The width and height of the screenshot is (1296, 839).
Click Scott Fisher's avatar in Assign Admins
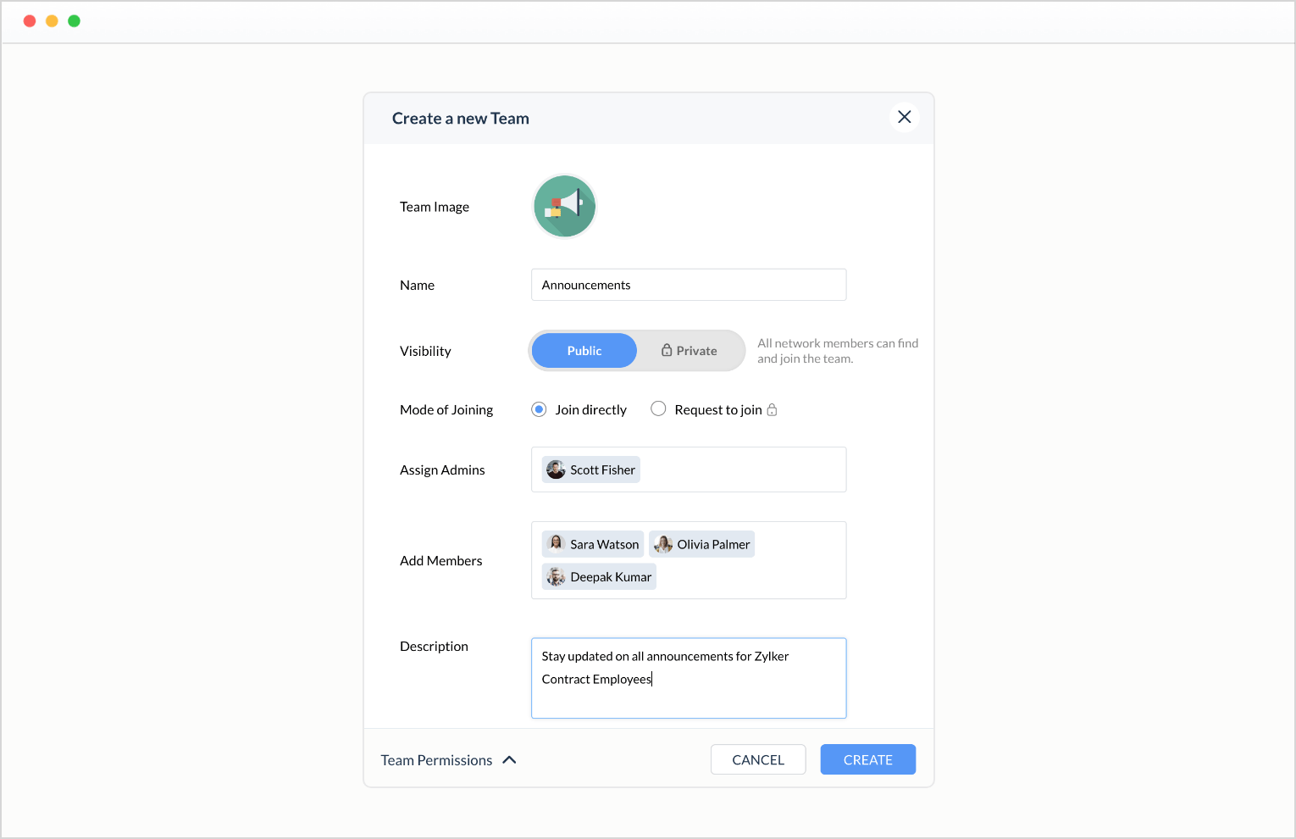click(556, 470)
